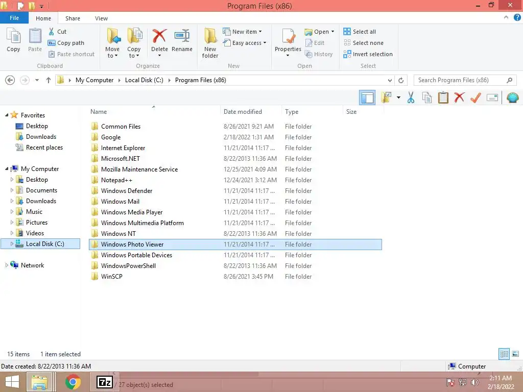This screenshot has width=523, height=392.
Task: Click the Rename icon in ribbon
Action: tap(182, 36)
